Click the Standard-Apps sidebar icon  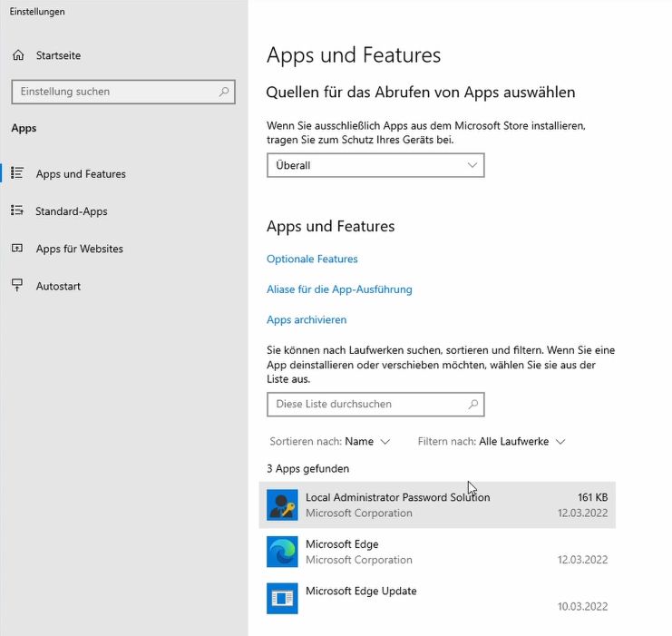17,210
